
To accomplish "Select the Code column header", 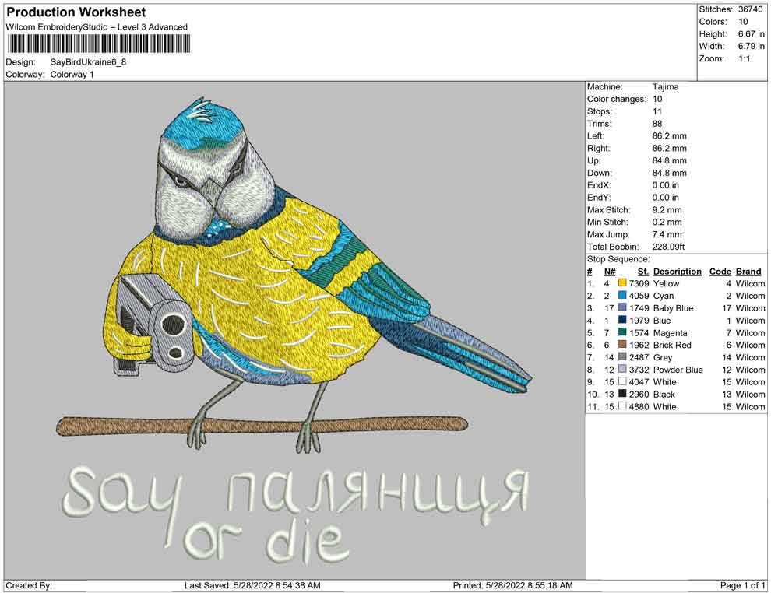I will click(720, 272).
